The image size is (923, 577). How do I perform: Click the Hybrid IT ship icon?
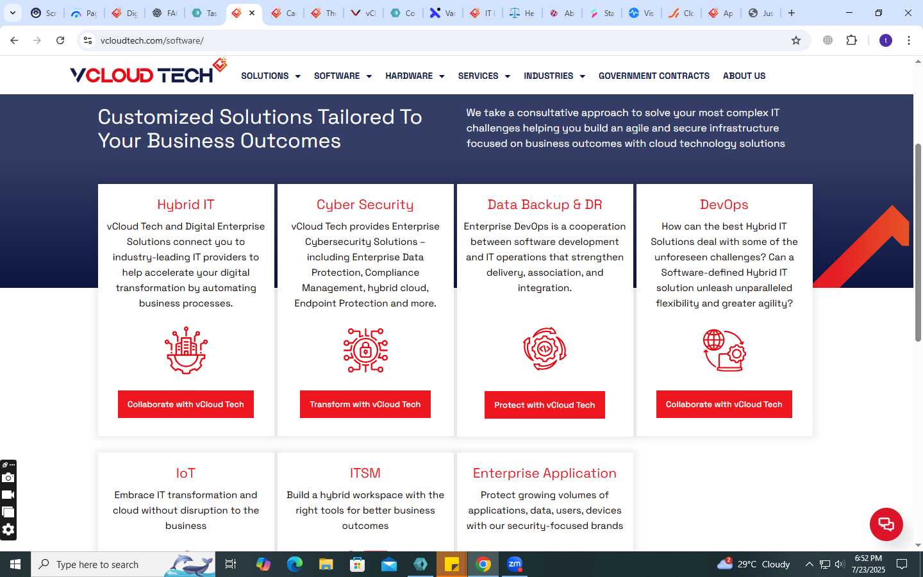(x=186, y=350)
